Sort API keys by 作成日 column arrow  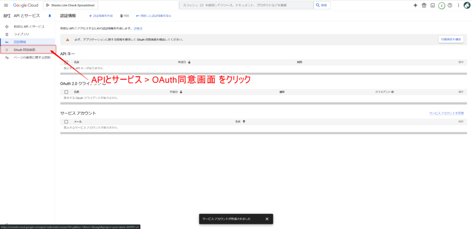click(x=189, y=62)
